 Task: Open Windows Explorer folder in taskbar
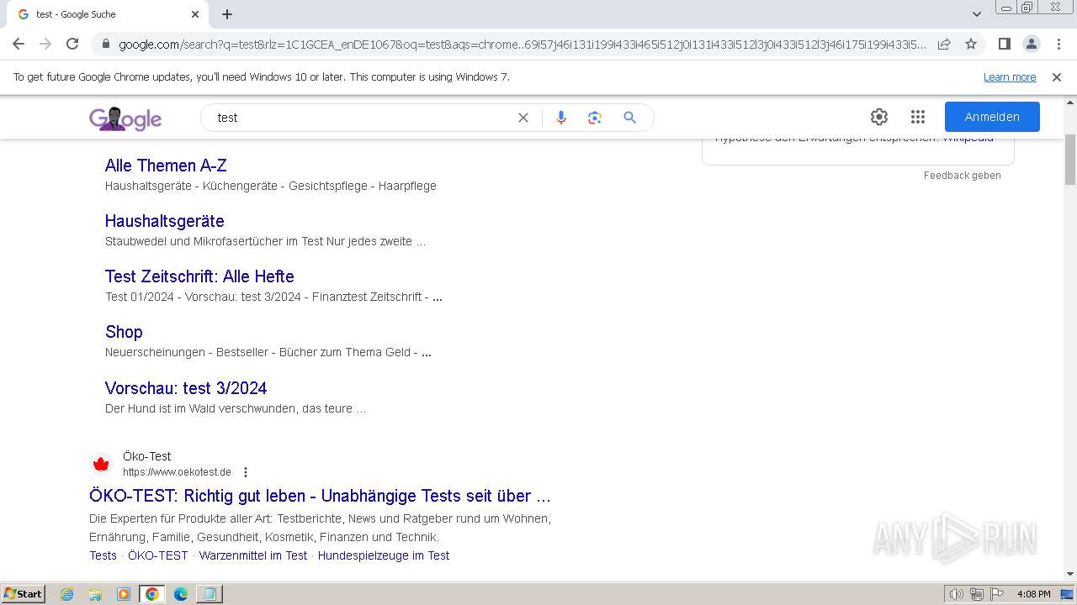pyautogui.click(x=95, y=594)
